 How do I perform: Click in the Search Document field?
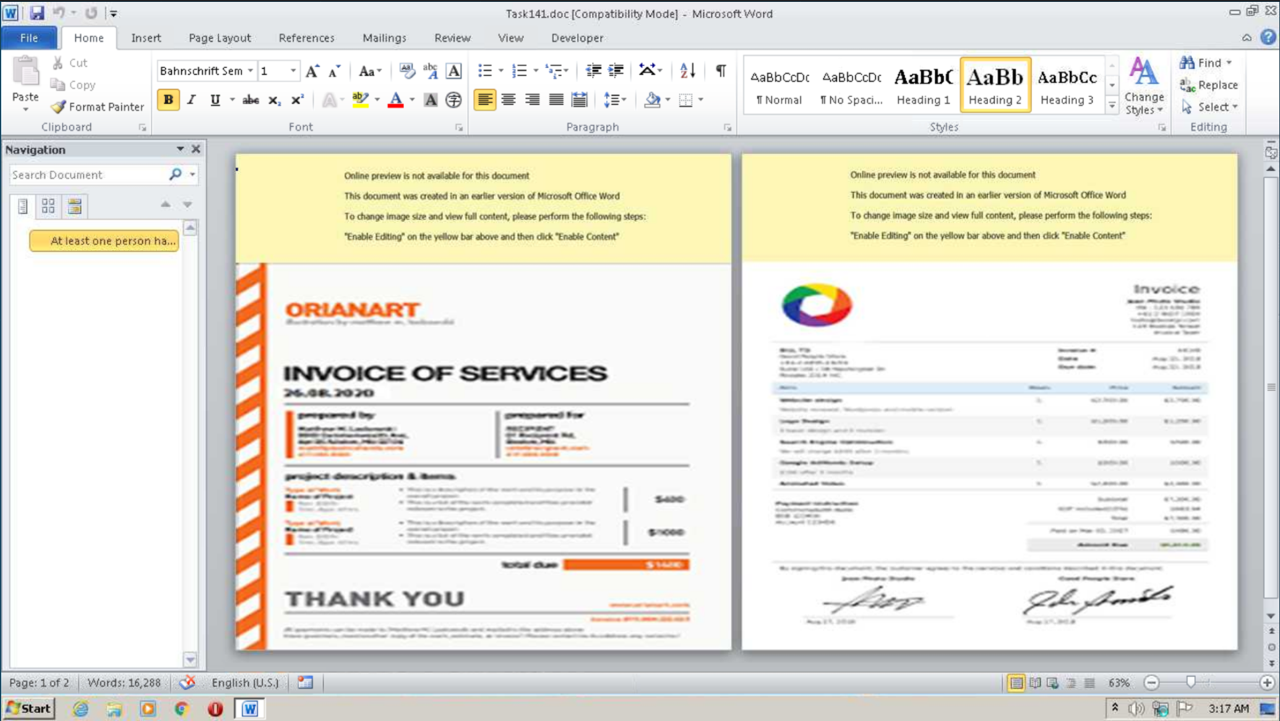coord(87,175)
